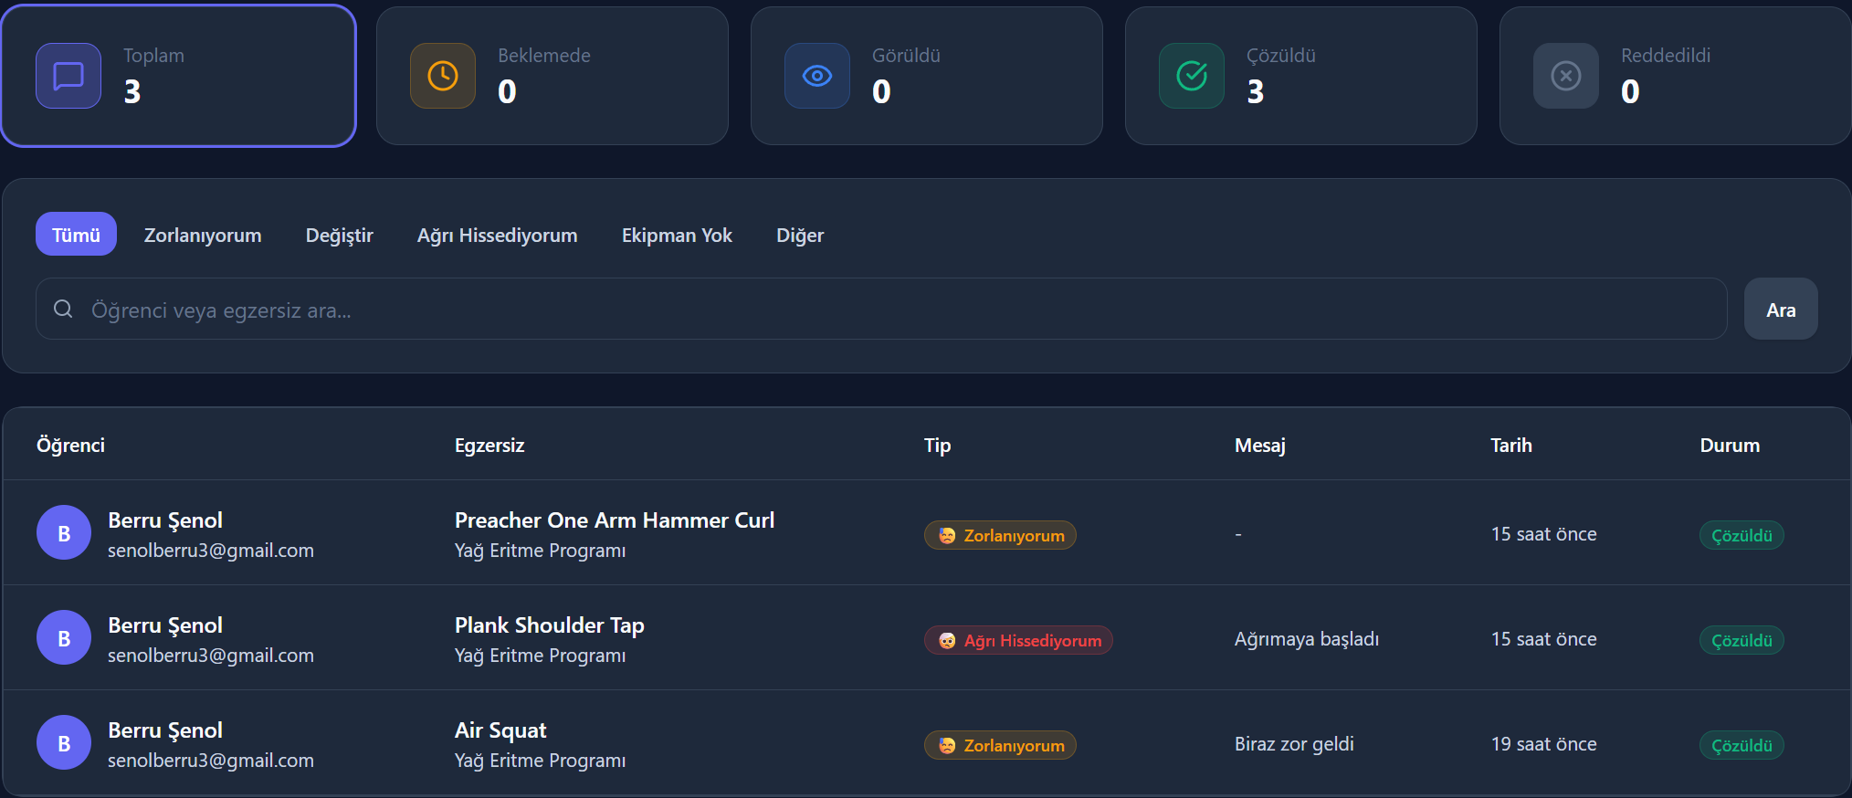1852x798 pixels.
Task: Click the Beklemede clock icon
Action: [x=443, y=76]
